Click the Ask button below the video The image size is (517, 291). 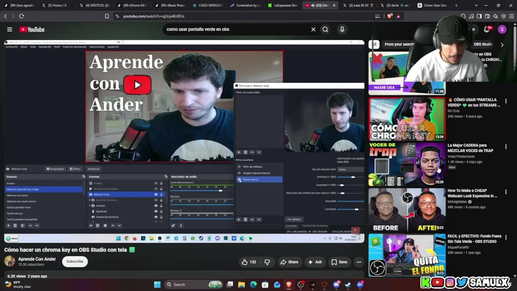click(x=315, y=262)
